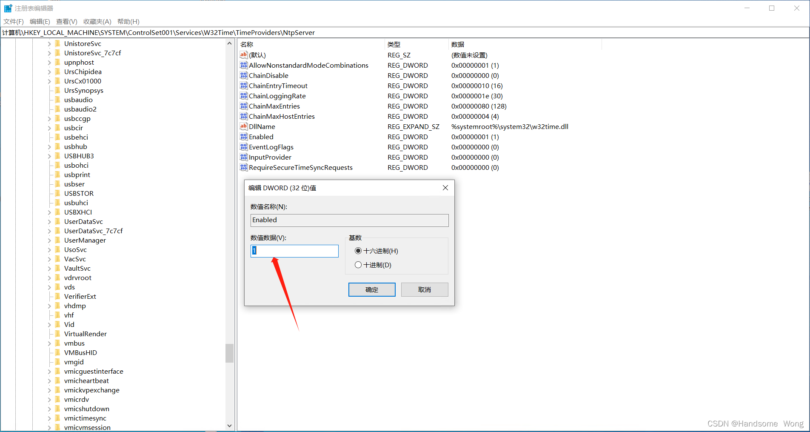This screenshot has width=810, height=432.
Task: Click the registry path address bar
Action: 405,32
